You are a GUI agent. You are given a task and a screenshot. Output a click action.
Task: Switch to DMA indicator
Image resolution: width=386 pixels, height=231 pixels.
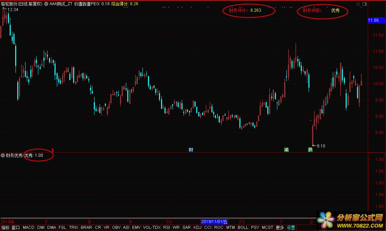(x=52, y=228)
